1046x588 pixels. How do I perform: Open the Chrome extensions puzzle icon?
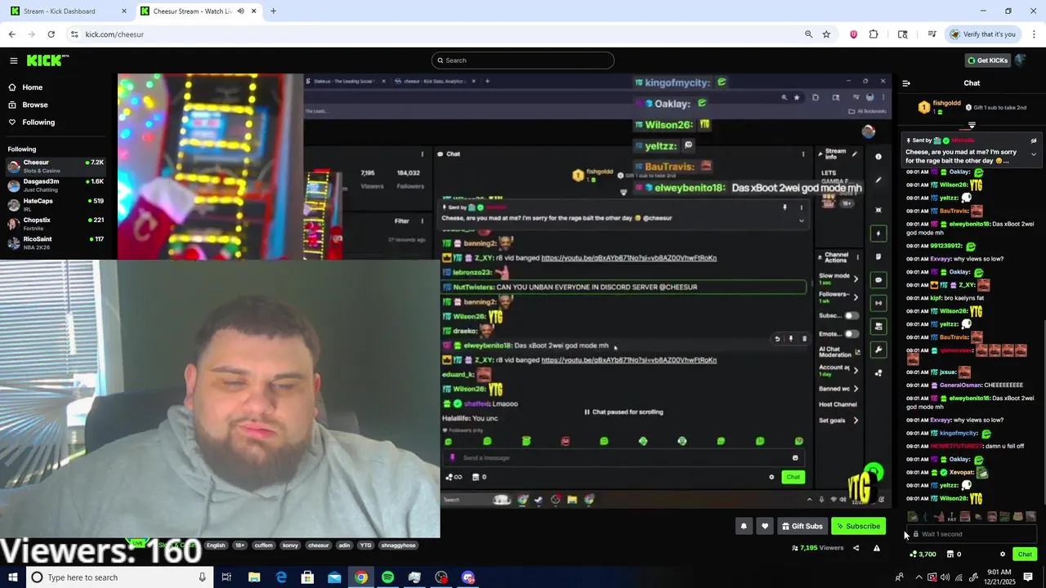coord(874,34)
